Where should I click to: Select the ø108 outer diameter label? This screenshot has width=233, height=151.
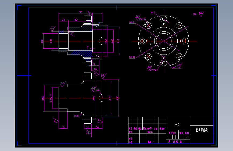tap(132, 57)
